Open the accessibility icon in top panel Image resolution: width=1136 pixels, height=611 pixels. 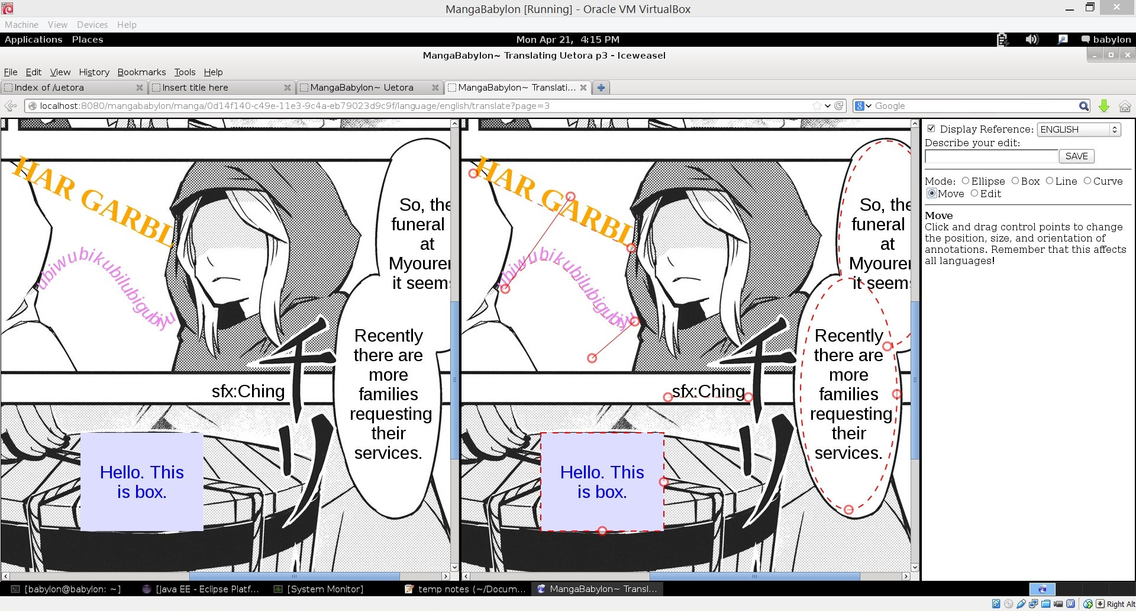tap(1063, 39)
